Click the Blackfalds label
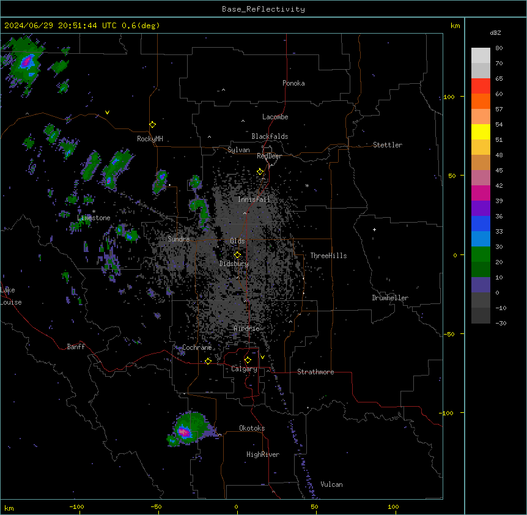The height and width of the screenshot is (515, 527). pyautogui.click(x=270, y=136)
